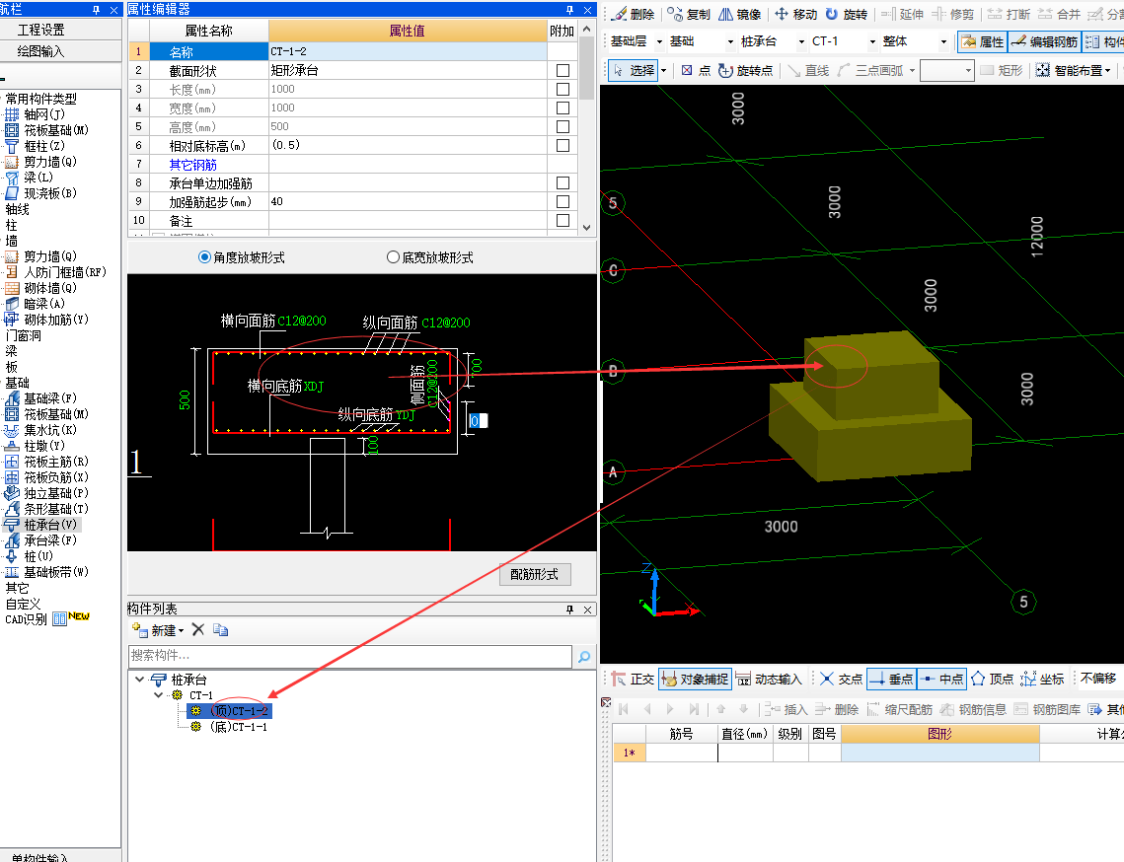This screenshot has height=862, width=1124.
Task: Collapse the 桩承台 tree node
Action: [140, 679]
